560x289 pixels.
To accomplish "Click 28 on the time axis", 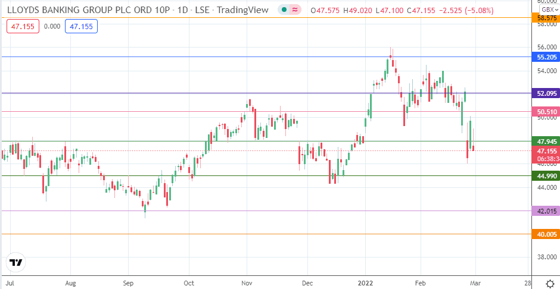I will [528, 283].
